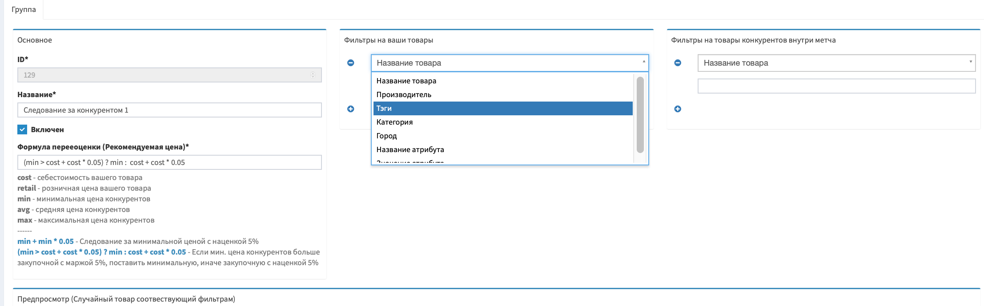Apply the min + min * 0.05 formula example

pos(45,242)
